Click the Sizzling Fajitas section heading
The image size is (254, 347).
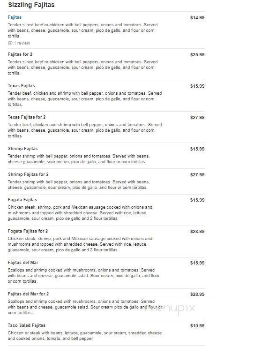point(31,5)
